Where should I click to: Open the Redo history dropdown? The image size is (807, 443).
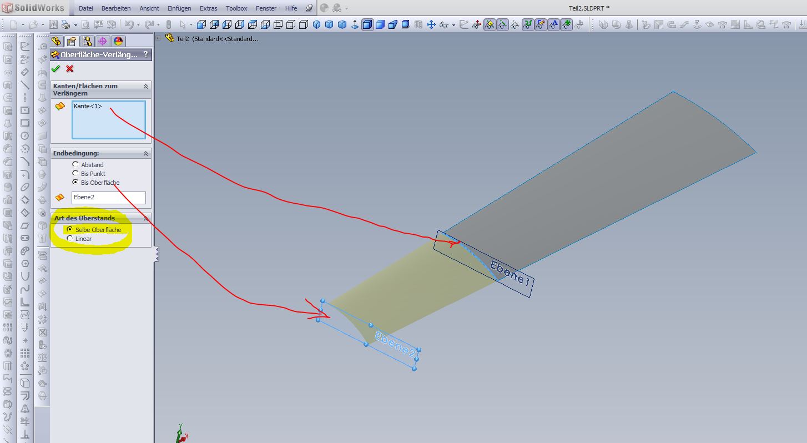point(158,25)
